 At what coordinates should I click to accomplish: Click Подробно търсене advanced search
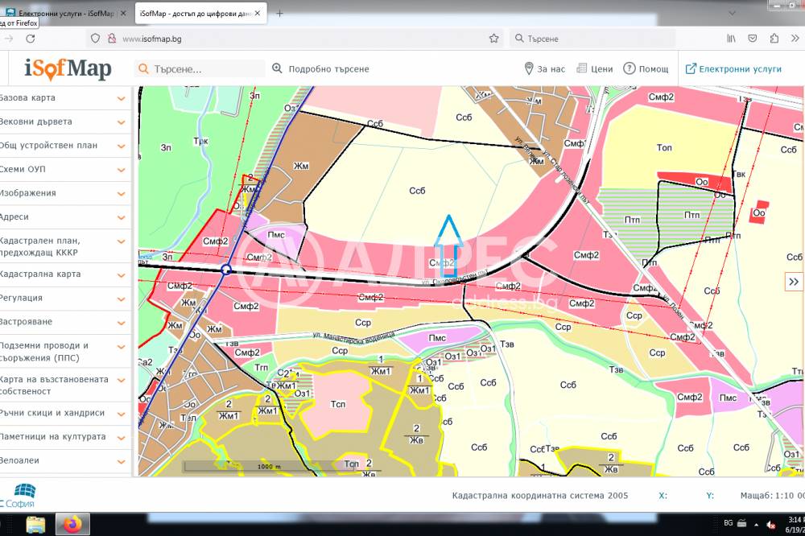(x=321, y=69)
